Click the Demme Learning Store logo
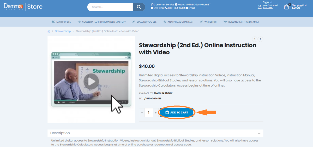 coord(23,7)
